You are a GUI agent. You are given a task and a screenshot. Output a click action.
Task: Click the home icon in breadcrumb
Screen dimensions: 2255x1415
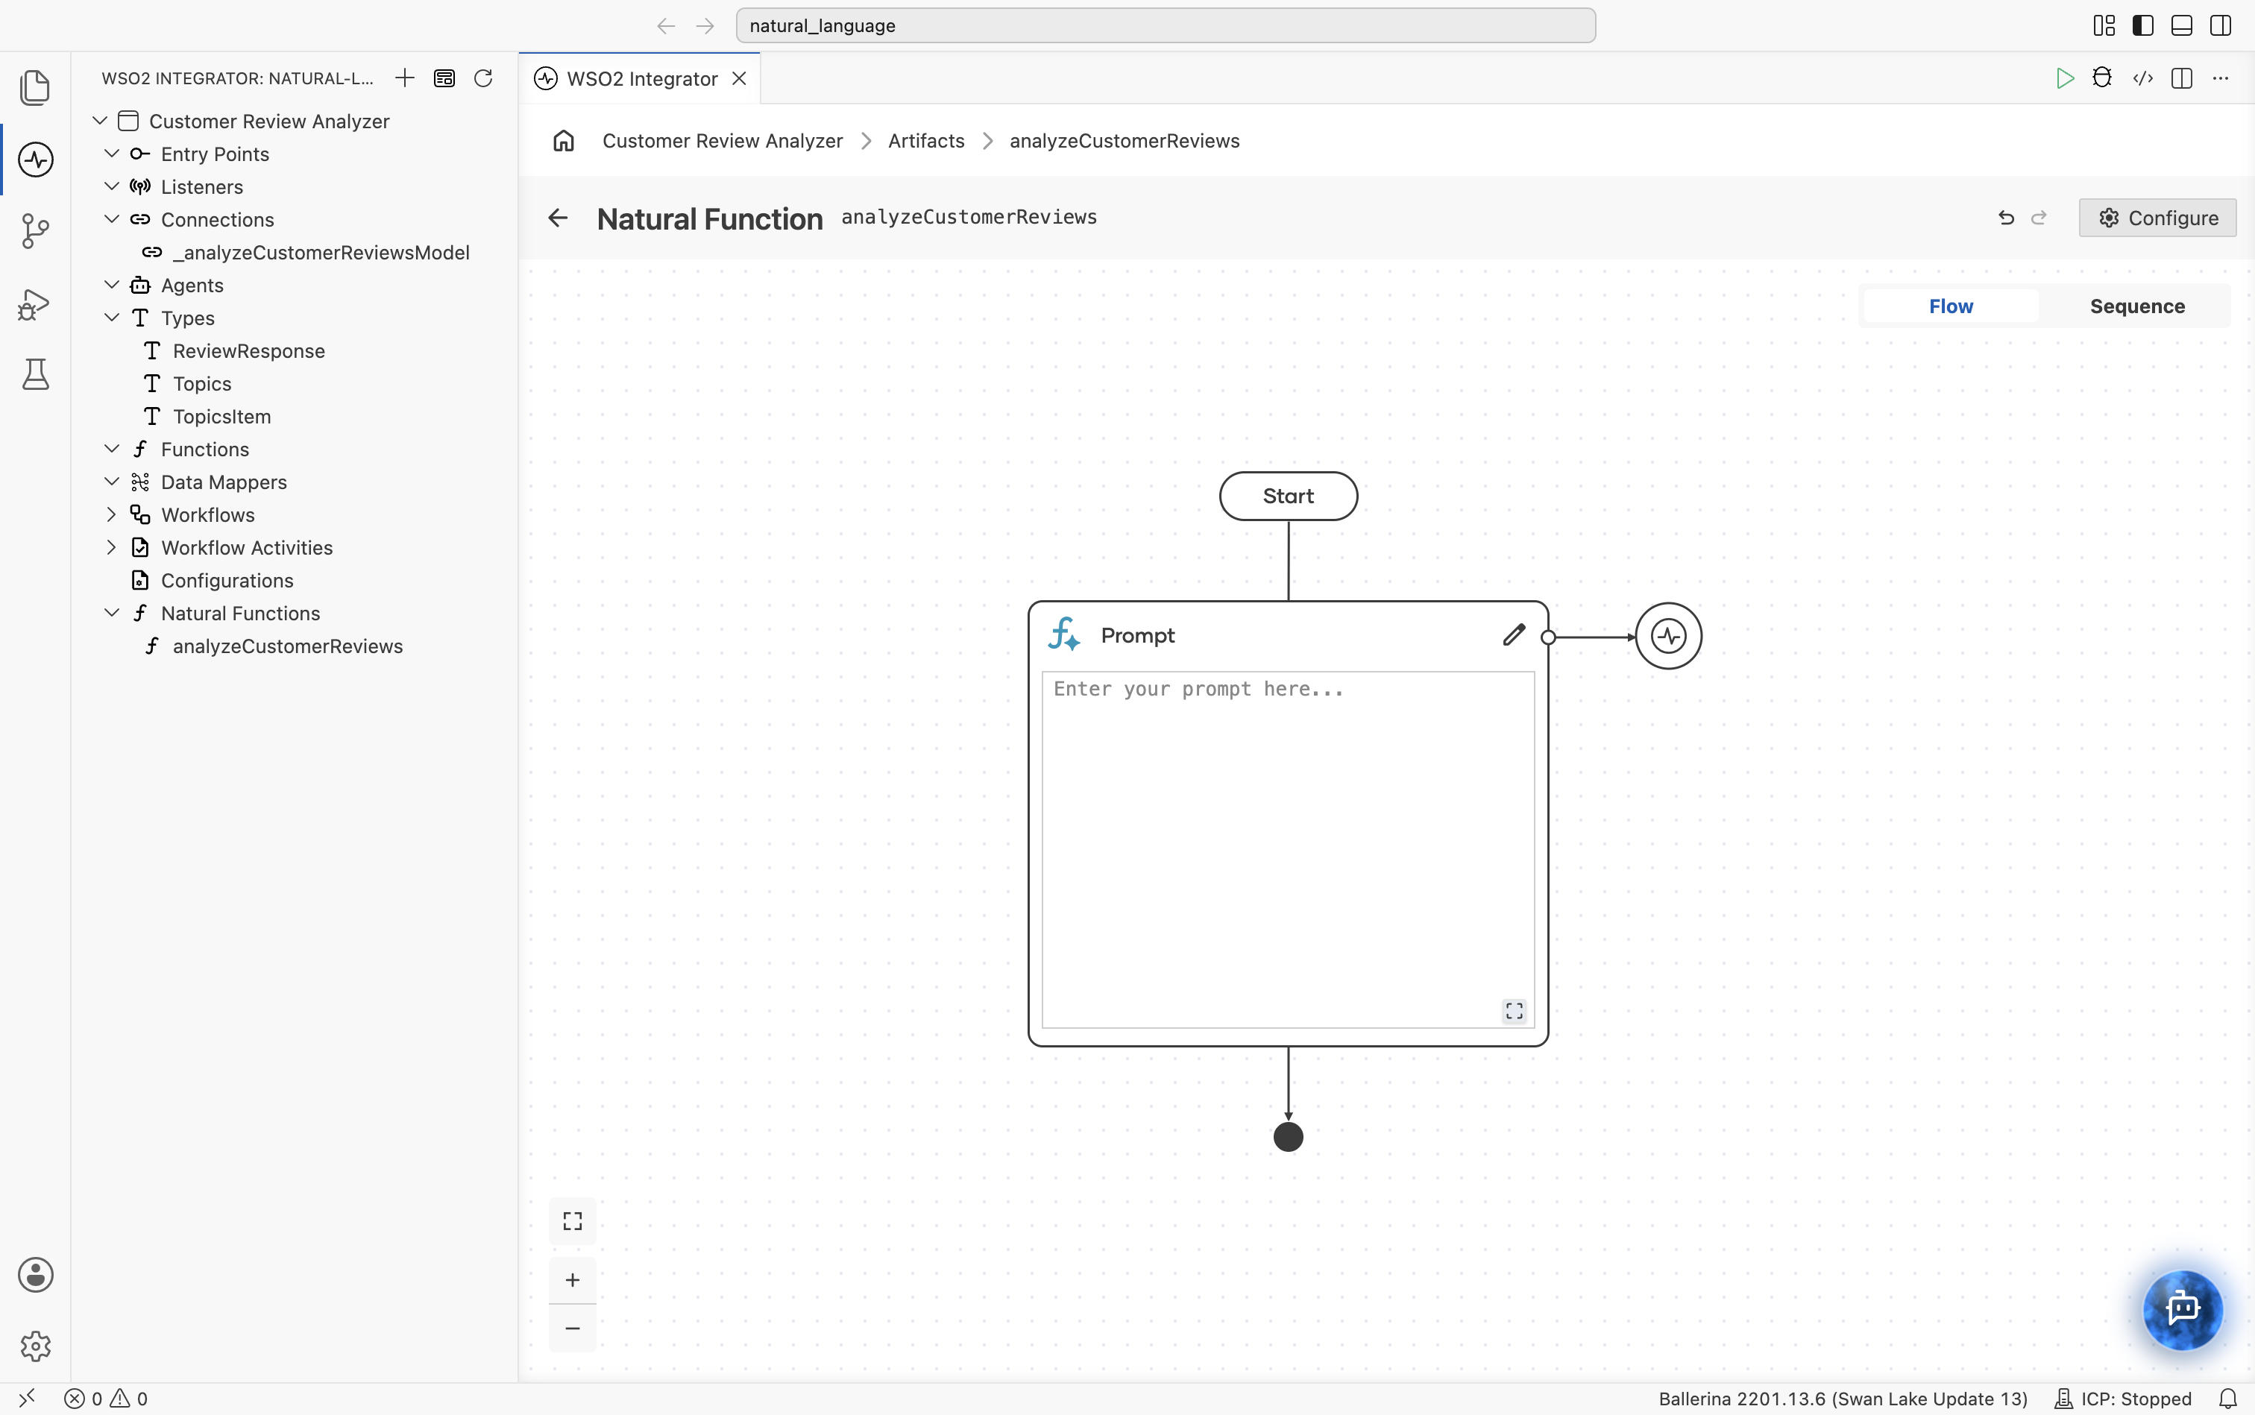[564, 142]
